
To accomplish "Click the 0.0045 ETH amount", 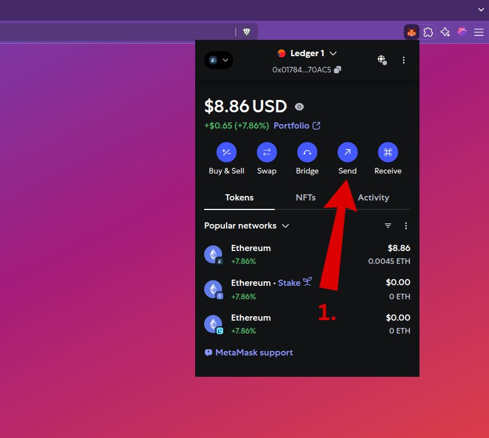I will (389, 261).
